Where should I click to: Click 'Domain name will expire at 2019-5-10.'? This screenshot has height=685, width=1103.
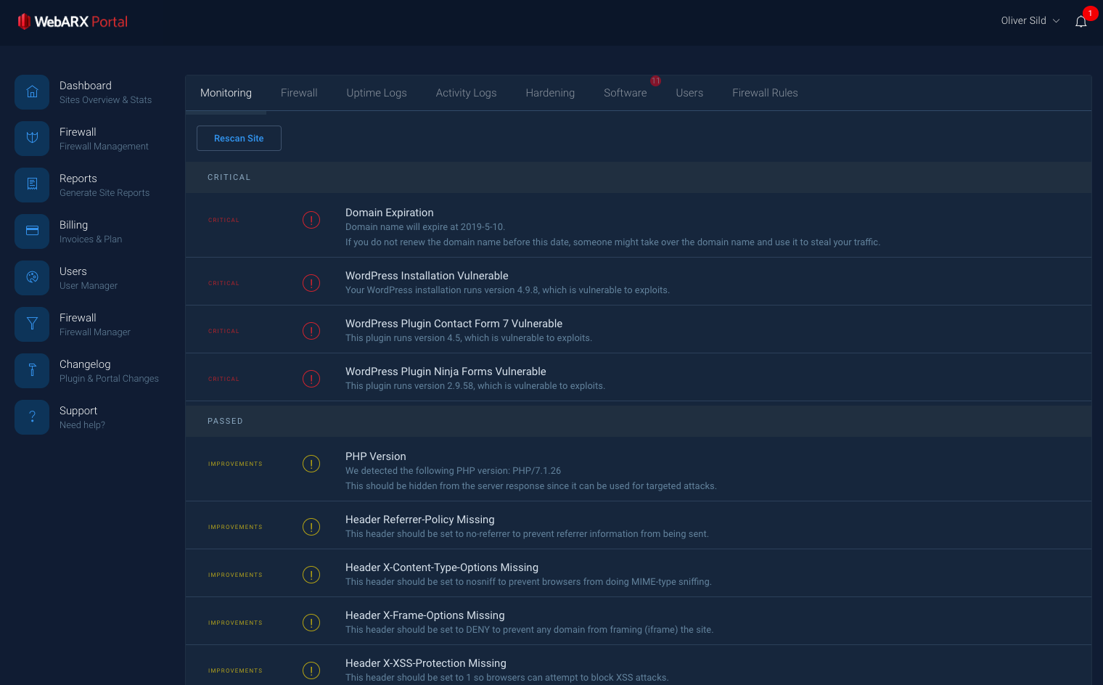point(425,227)
